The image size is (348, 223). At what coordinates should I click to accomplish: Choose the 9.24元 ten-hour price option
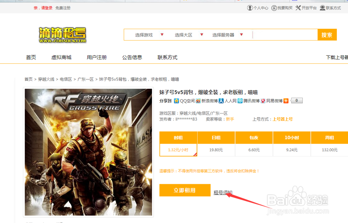[x=292, y=150]
